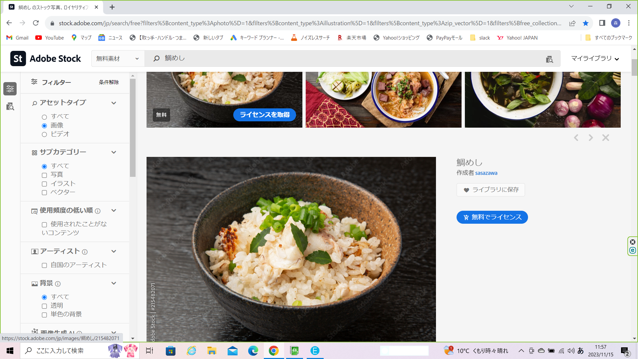Screen dimensions: 638x359
Task: Go to previous image arrow
Action: (x=576, y=138)
